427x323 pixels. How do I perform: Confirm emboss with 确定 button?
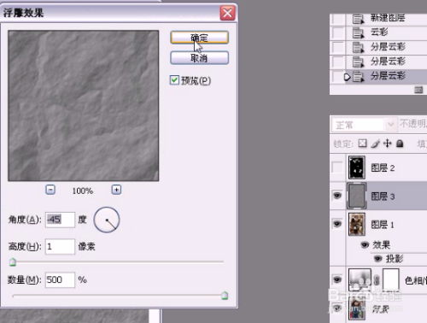(199, 38)
